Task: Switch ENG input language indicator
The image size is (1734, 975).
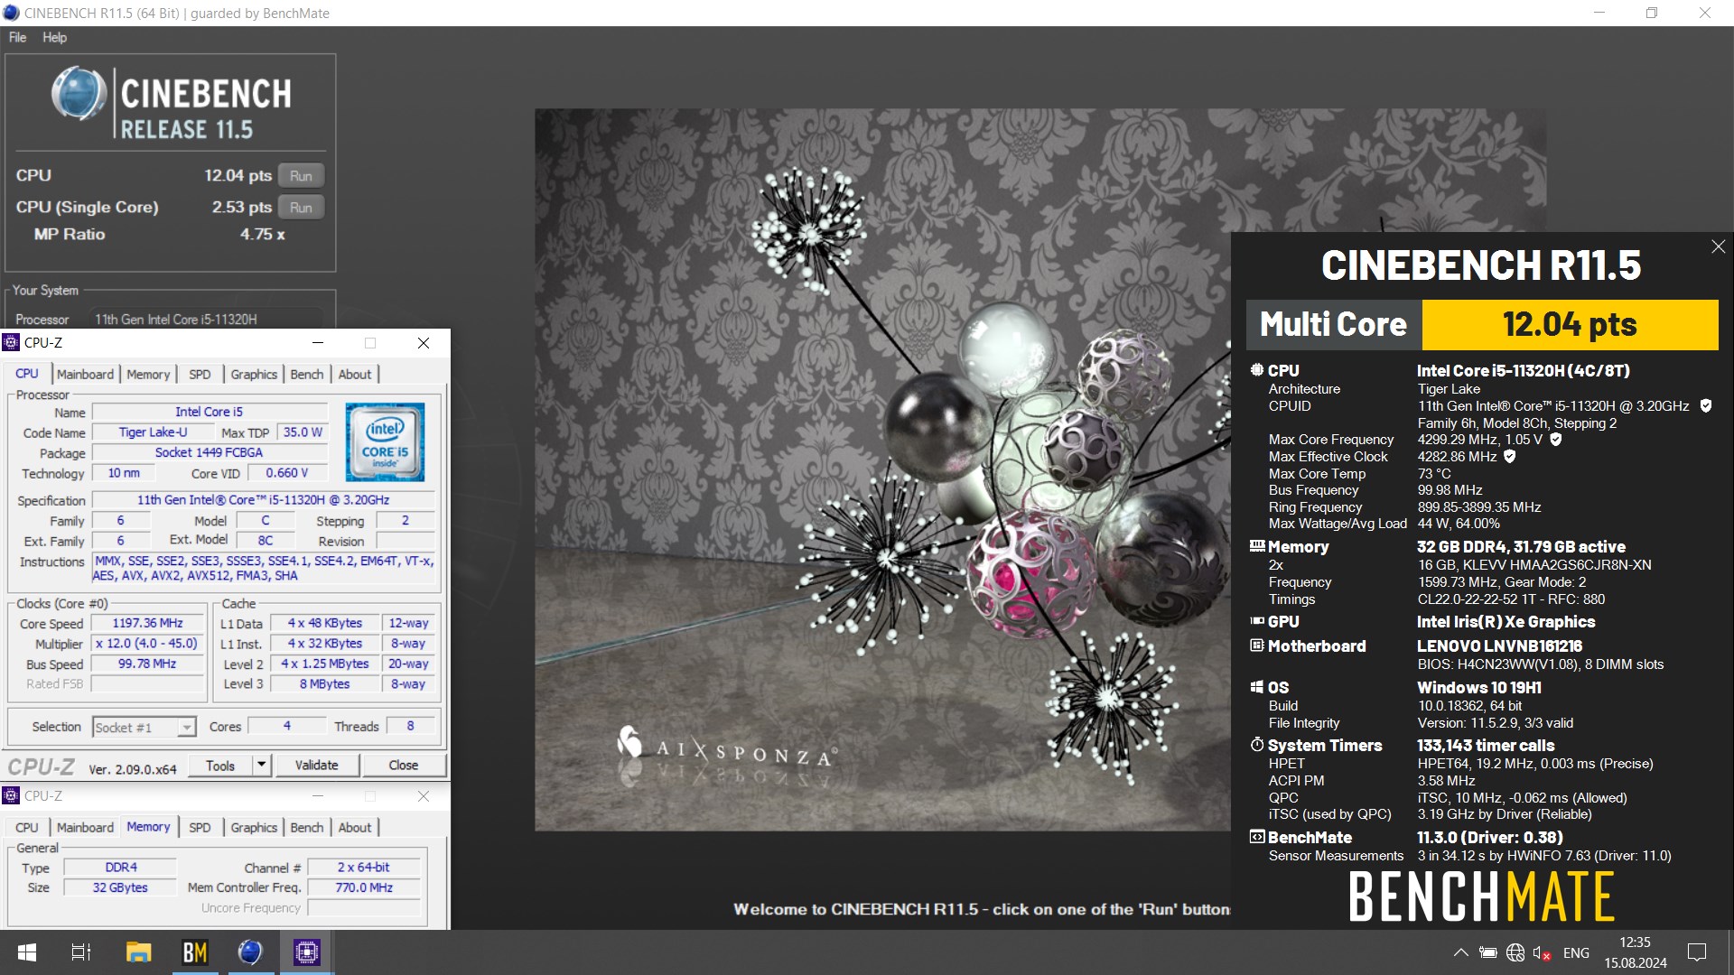Action: coord(1576,952)
